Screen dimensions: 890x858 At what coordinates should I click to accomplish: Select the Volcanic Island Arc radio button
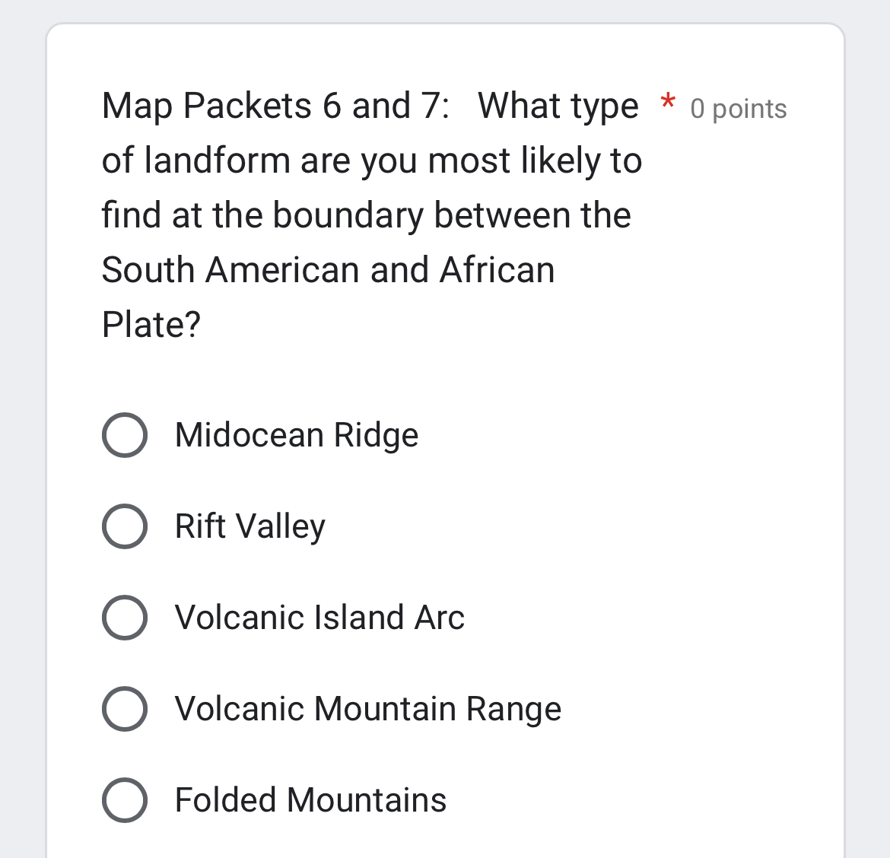pos(125,618)
